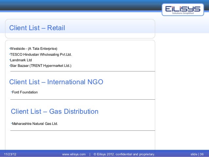Select the 'Client List – Retail' heading
This screenshot has height=157, width=209.
coord(37,28)
